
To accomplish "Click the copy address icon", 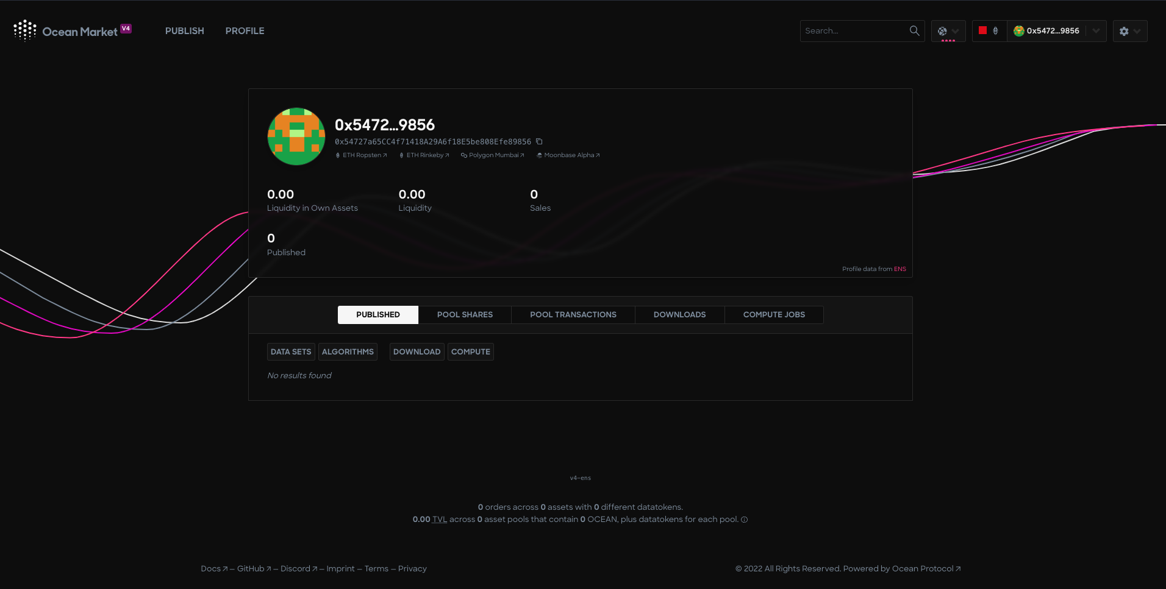I will click(x=539, y=141).
